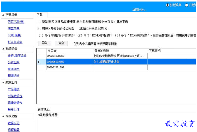Click the 替换的标题 column header
Viewport: 197px width, 132px height.
(x=120, y=51)
